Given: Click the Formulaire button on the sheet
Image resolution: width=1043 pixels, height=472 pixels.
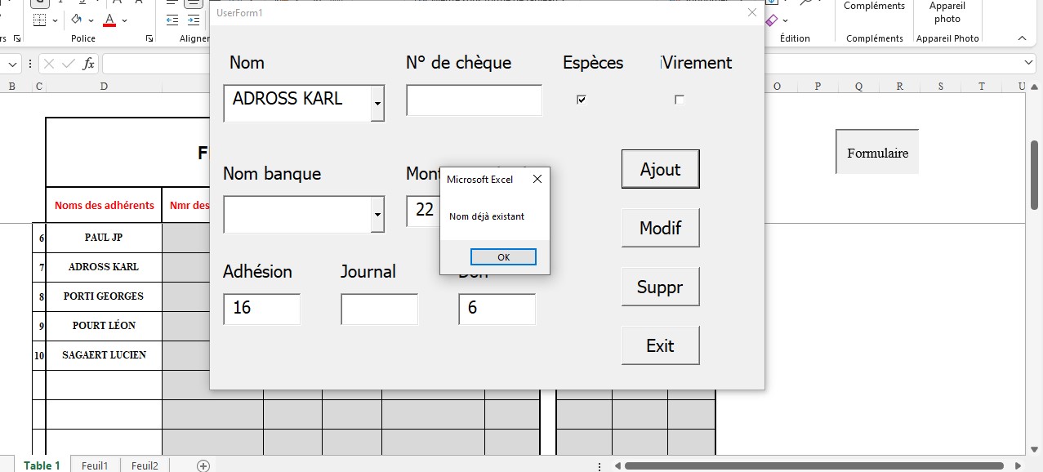Looking at the screenshot, I should point(877,153).
